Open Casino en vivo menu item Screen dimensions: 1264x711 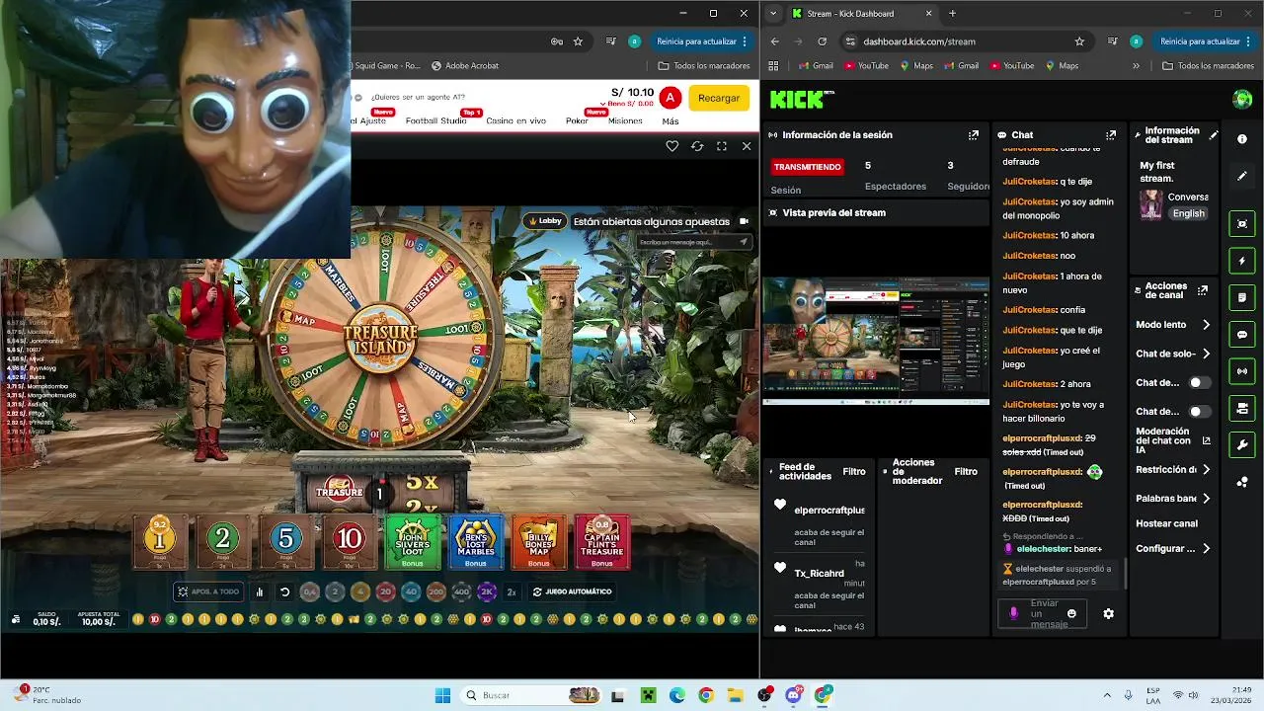click(515, 120)
